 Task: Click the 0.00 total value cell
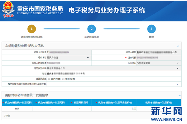[114, 108]
